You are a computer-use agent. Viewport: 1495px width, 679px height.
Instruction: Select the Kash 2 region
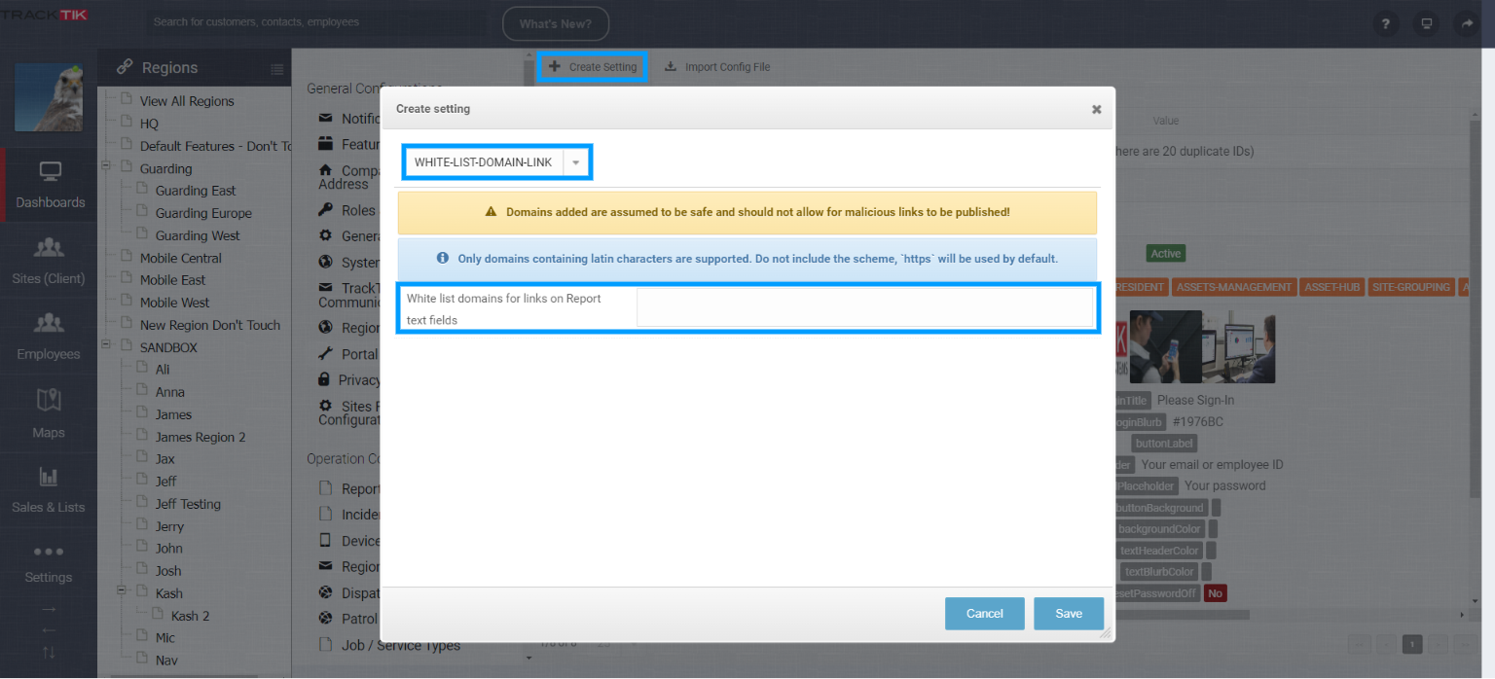click(191, 616)
